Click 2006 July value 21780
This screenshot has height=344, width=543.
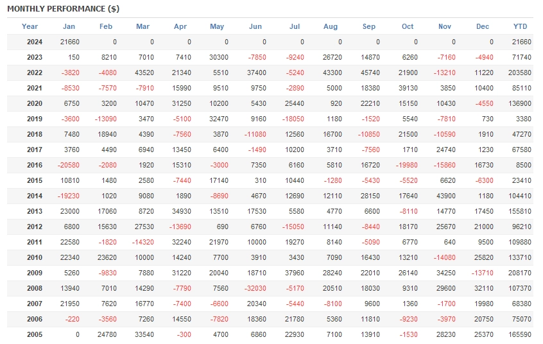click(295, 319)
